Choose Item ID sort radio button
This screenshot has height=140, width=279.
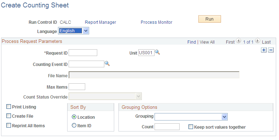pyautogui.click(x=74, y=125)
